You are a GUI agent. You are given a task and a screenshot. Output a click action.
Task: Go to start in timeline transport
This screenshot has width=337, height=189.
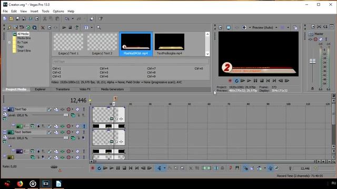coord(131,168)
